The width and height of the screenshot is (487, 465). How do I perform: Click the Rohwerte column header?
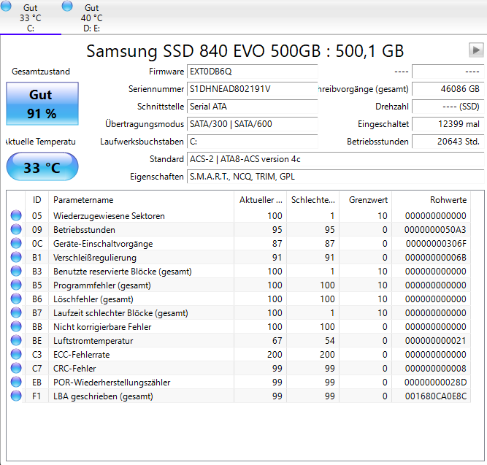432,200
